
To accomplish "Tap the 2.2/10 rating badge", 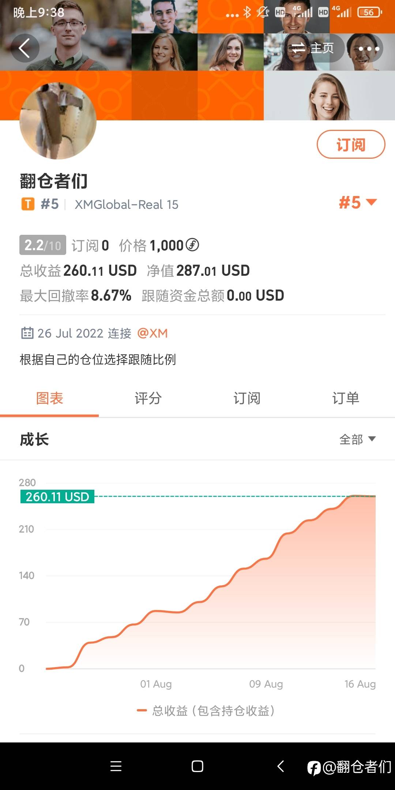I will [x=43, y=245].
